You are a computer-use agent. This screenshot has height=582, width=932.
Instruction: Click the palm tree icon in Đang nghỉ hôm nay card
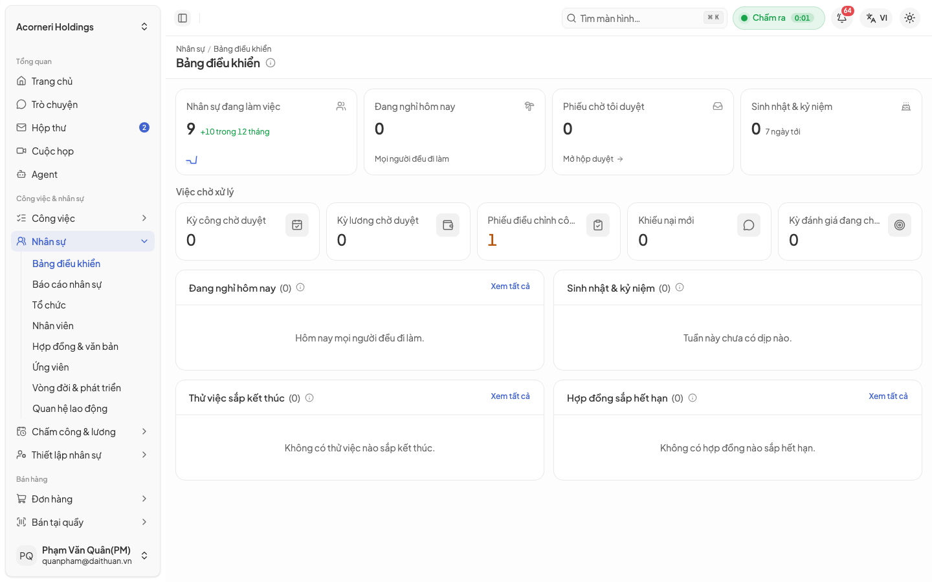(x=529, y=106)
